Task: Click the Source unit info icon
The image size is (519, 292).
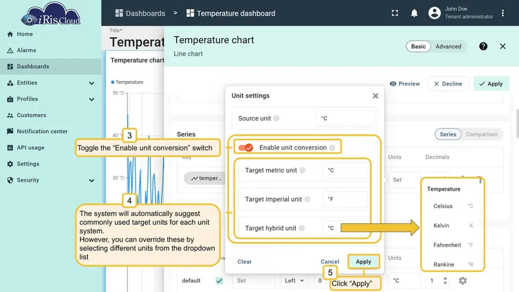Action: 276,118
